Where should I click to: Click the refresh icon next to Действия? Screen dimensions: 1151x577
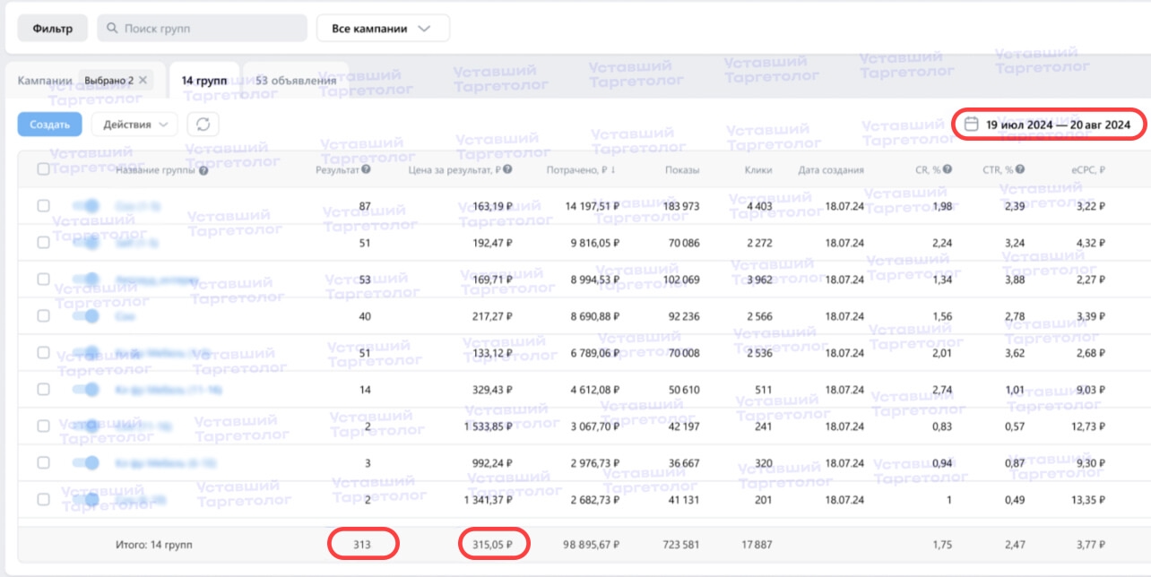click(x=203, y=125)
